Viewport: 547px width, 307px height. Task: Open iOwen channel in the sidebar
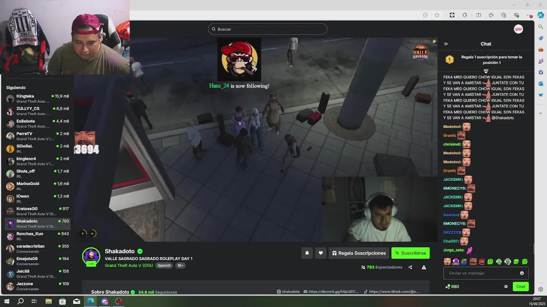point(38,199)
